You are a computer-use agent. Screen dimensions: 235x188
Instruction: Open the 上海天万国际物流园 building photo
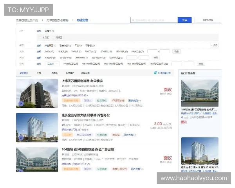37,93
